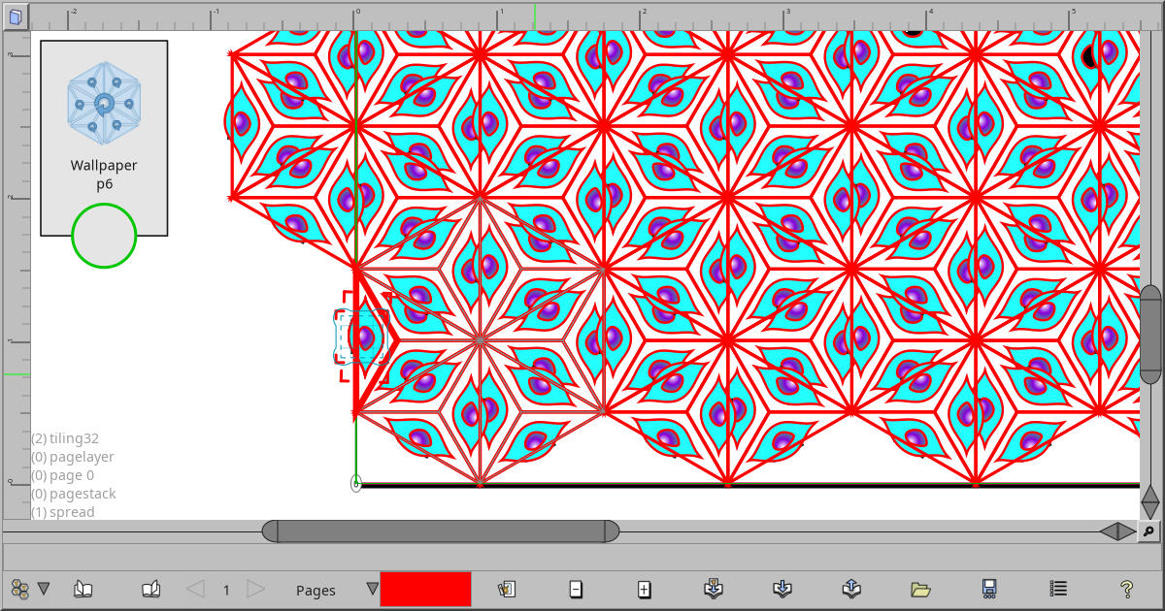1165x611 pixels.
Task: Save the document using the disk icon
Action: coord(989,589)
